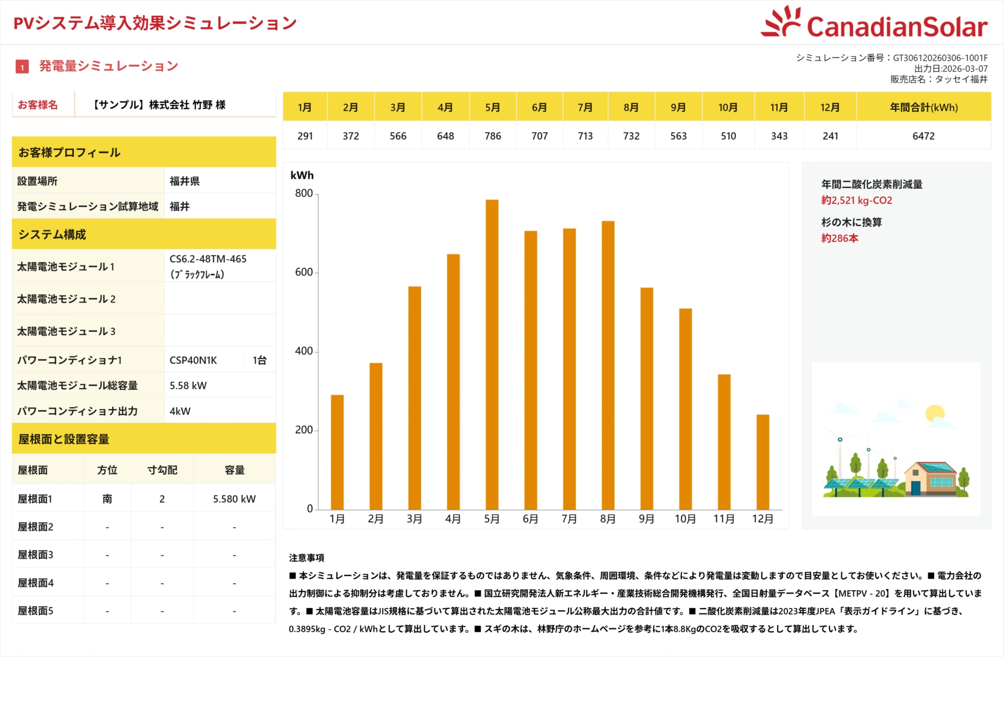Screen dimensions: 1004x710
Task: Click the kWh axis label on chart
Action: pos(302,175)
